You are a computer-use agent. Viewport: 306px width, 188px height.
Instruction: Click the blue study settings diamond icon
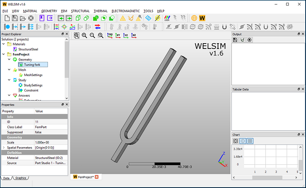[148, 18]
